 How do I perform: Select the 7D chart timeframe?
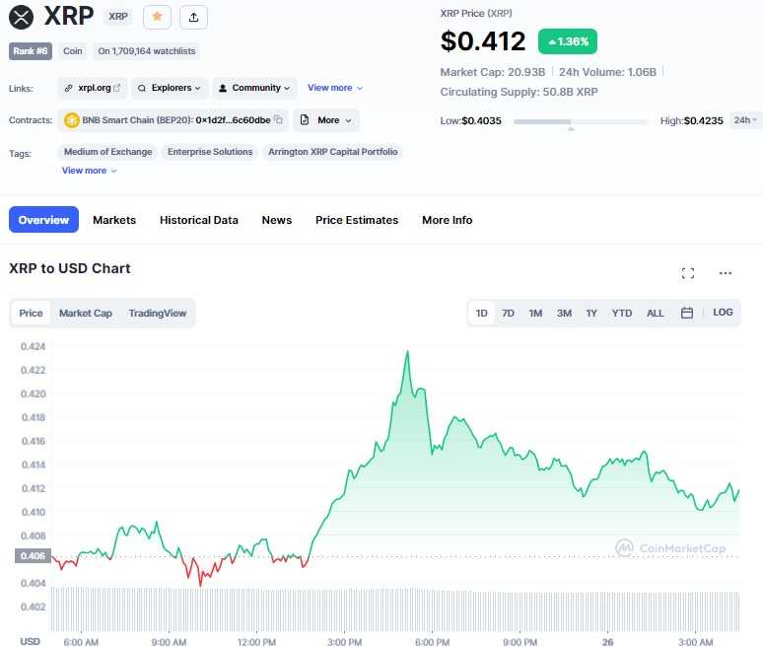(x=508, y=313)
